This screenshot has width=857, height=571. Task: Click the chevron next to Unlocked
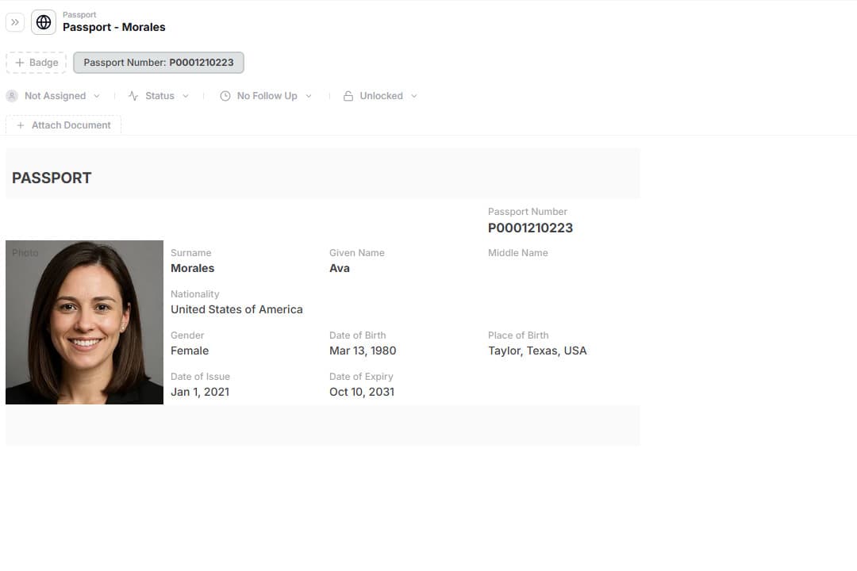(x=414, y=96)
